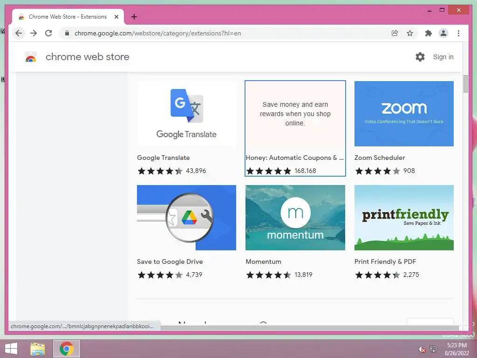477x358 pixels.
Task: Open the Print Friendly & PDF thumbnail
Action: 404,218
